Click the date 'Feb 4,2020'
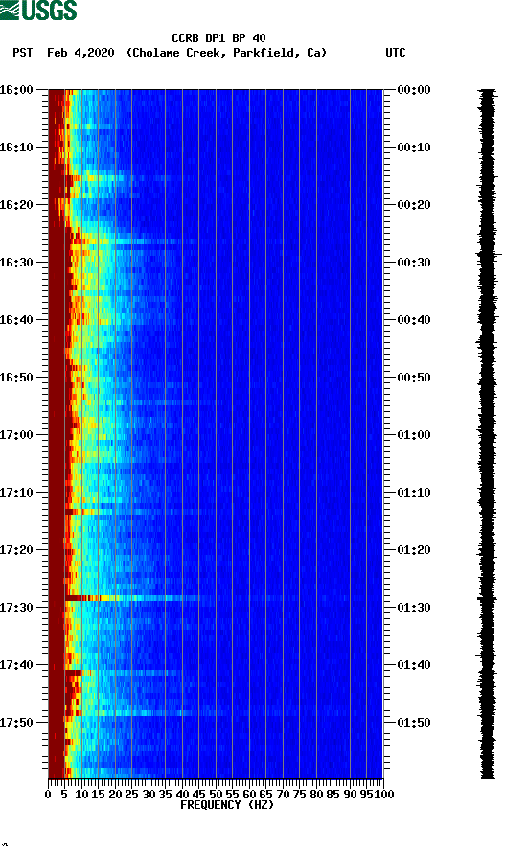 80,53
